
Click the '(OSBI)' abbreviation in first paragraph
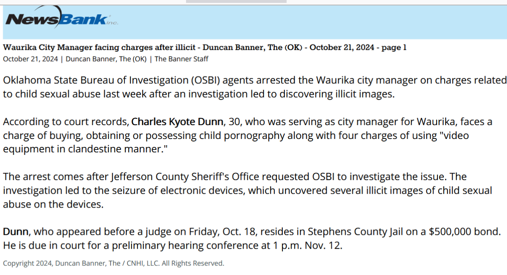pos(207,80)
